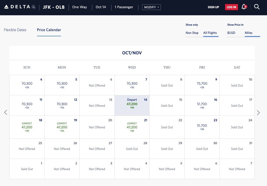Screen dimensions: 267x186
Task: Filter results to Non Stop flights only
Action: pyautogui.click(x=192, y=33)
